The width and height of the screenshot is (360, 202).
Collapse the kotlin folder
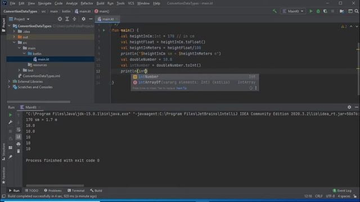pos(24,54)
